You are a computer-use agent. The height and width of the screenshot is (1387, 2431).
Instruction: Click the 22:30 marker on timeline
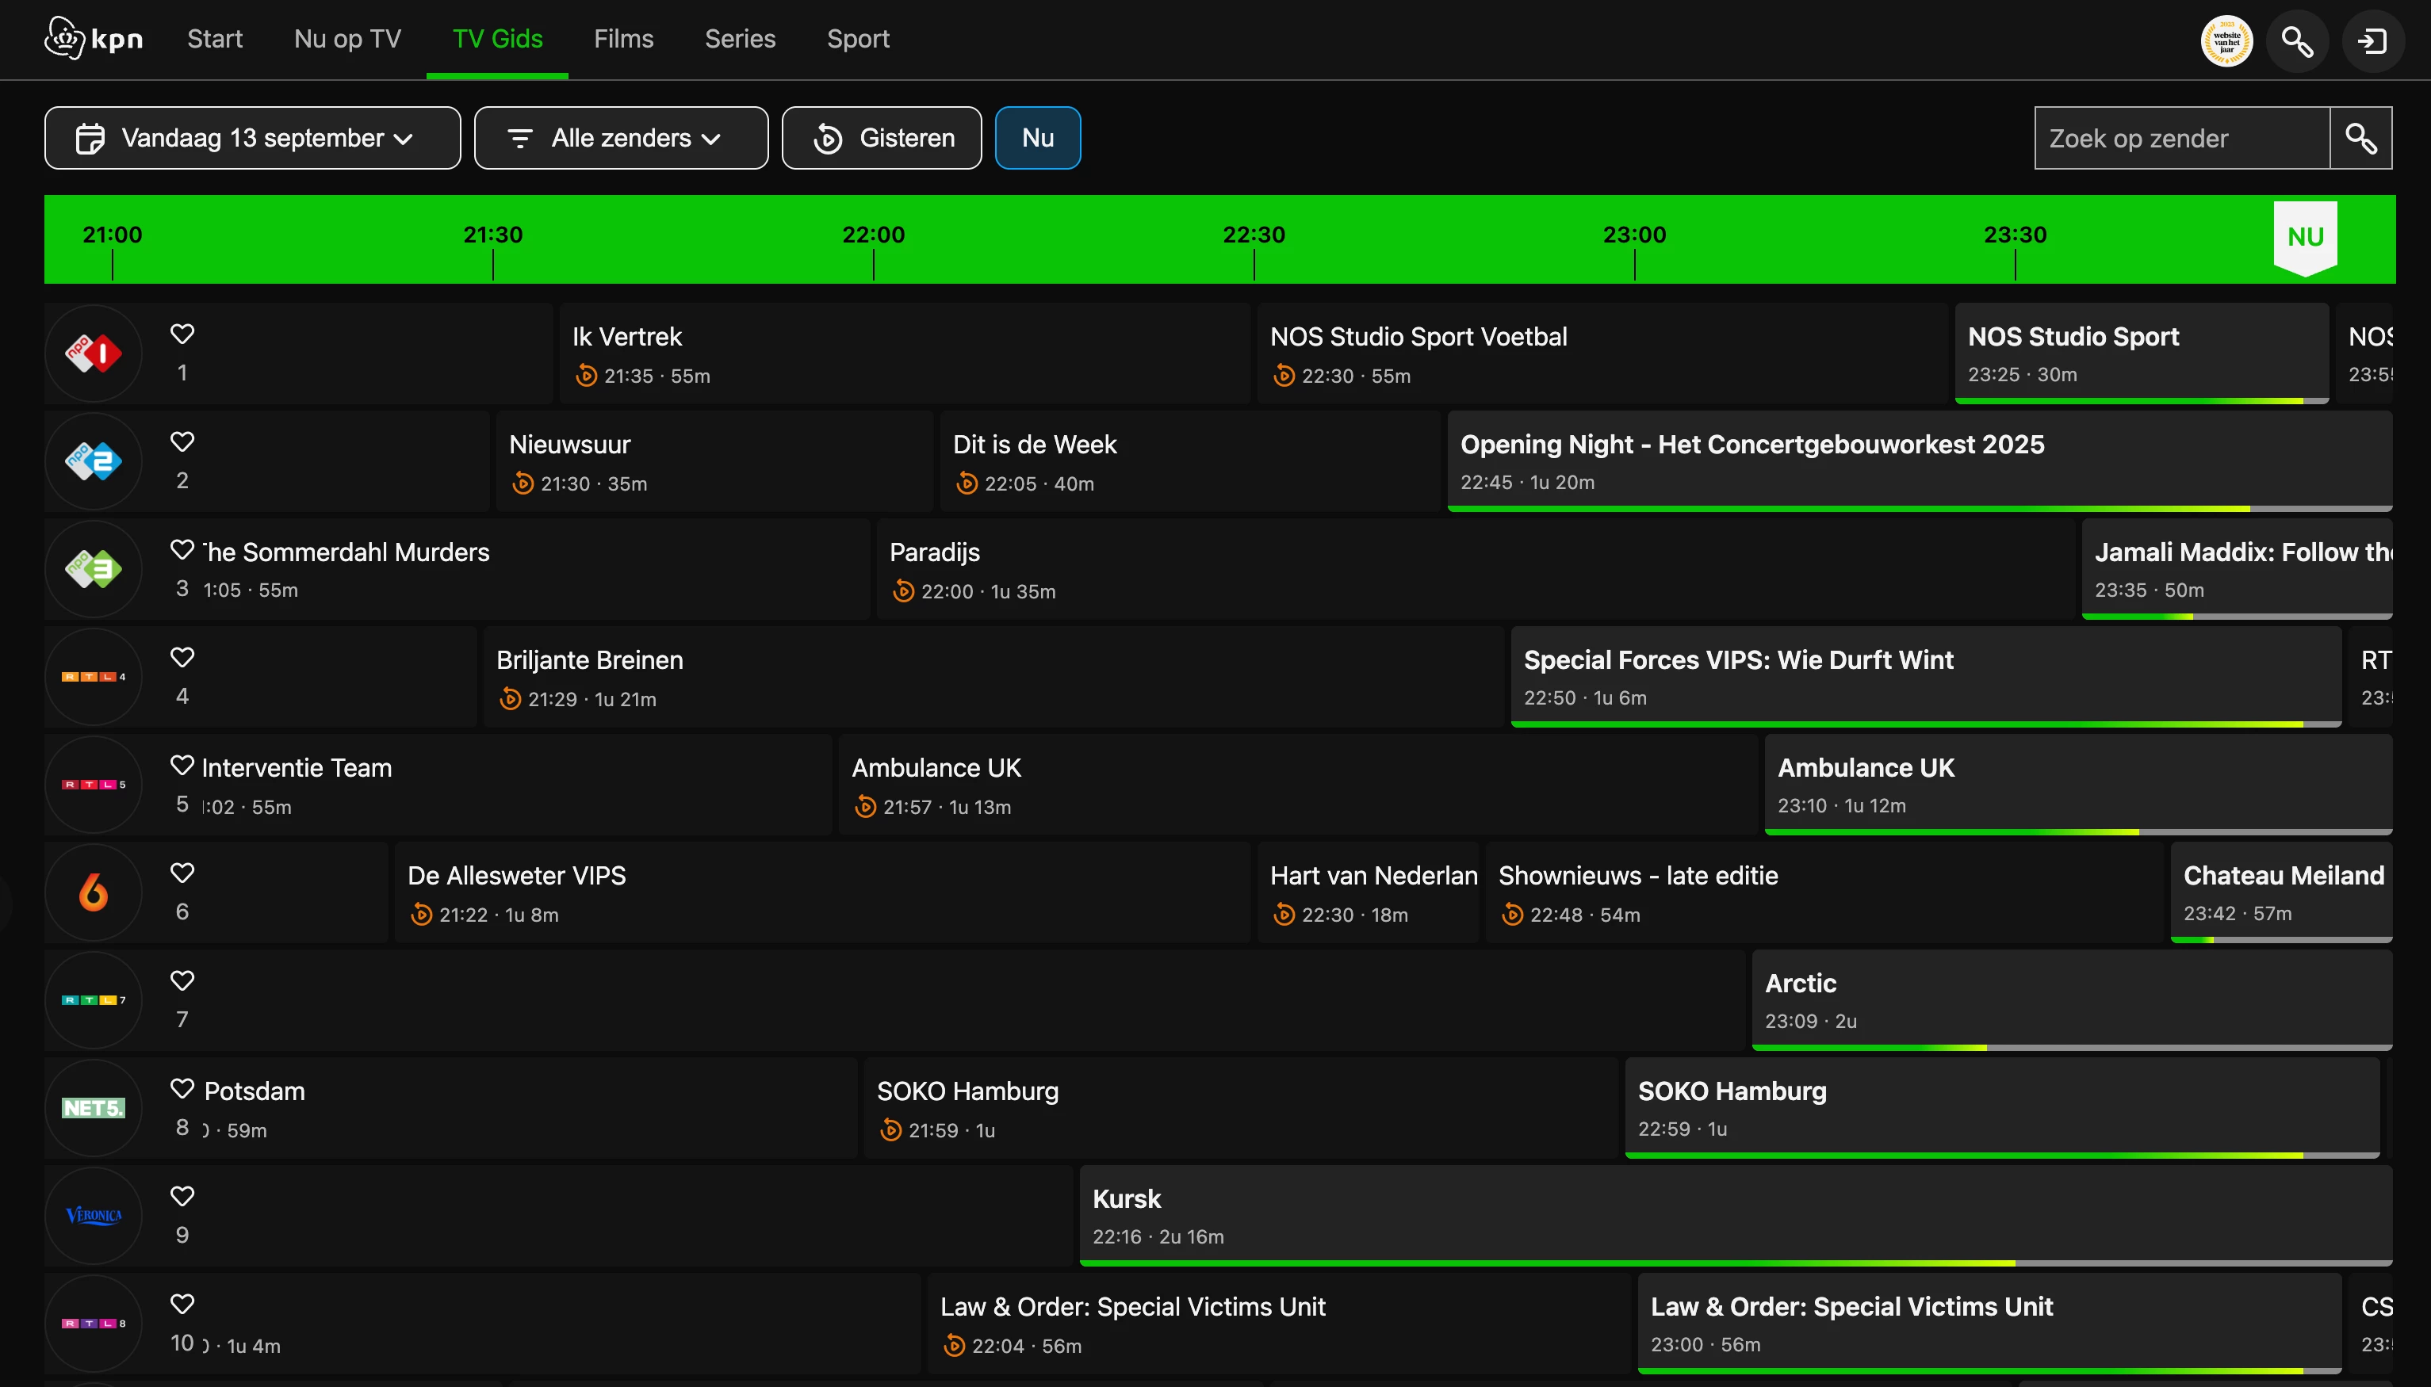(1253, 236)
